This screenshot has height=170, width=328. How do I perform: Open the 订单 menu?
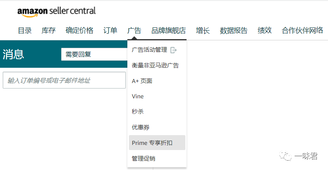click(110, 31)
